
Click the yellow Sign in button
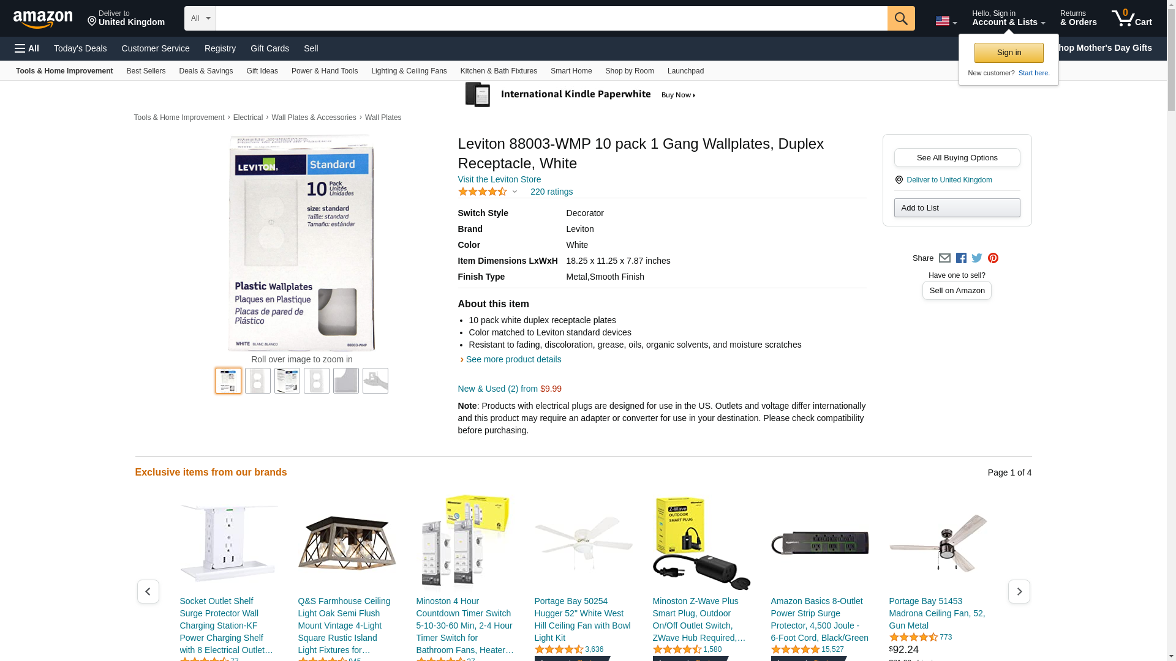tap(1008, 53)
